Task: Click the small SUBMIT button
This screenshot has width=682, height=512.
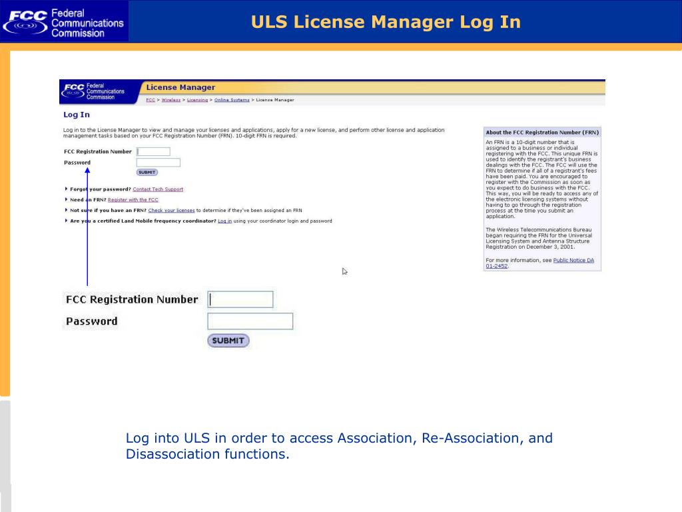Action: coord(147,173)
